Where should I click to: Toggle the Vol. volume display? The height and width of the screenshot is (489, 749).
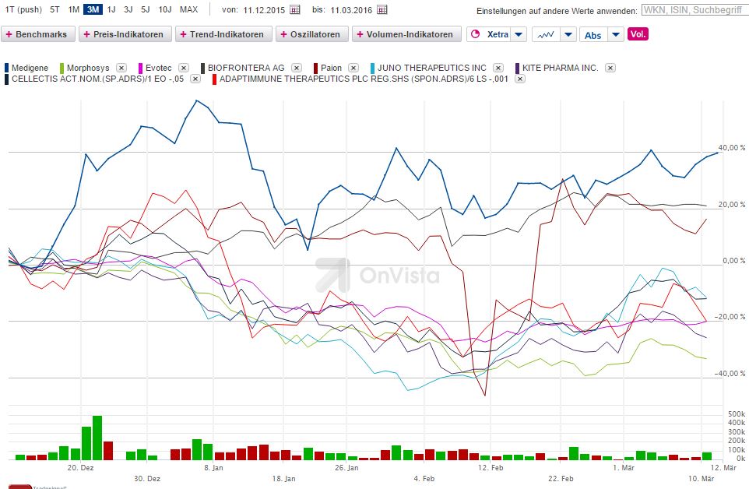pos(638,34)
